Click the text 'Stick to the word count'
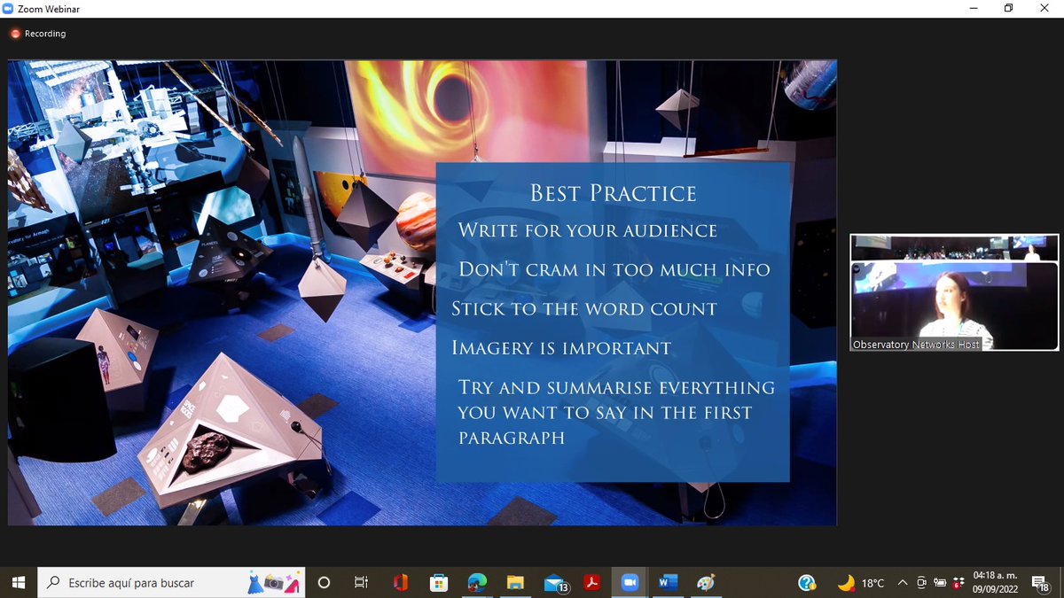The height and width of the screenshot is (598, 1064). (x=584, y=309)
